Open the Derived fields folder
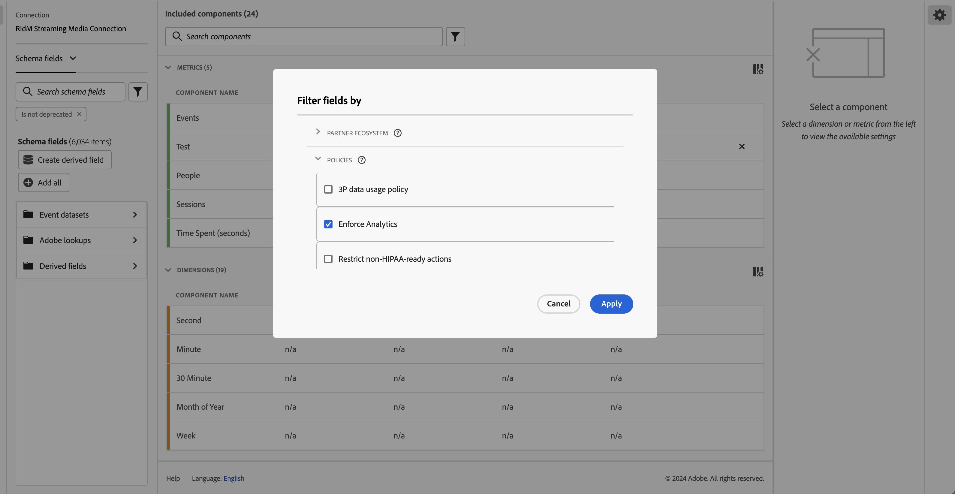Viewport: 955px width, 494px height. [x=82, y=266]
